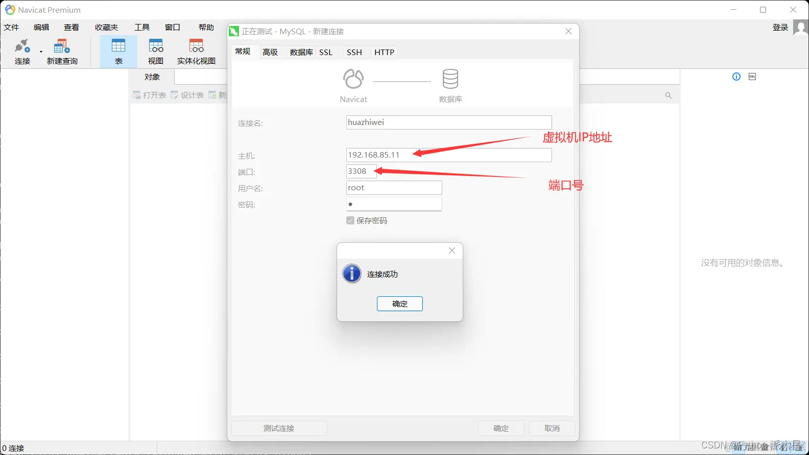Click the Navicat Premium app logo
The image size is (809, 455).
(10, 10)
